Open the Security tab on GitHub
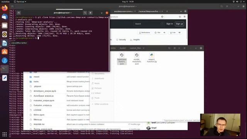The image size is (247, 139). [x=121, y=40]
